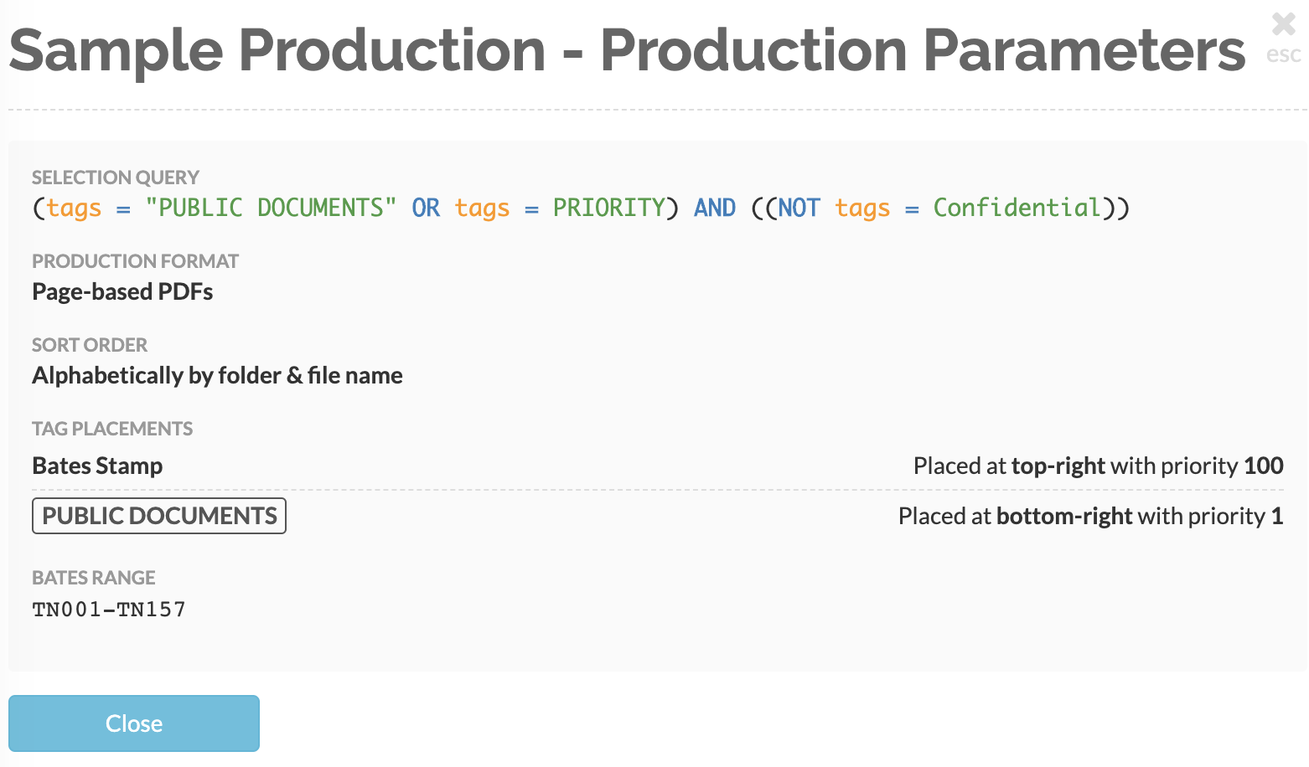Click the TAG PLACEMENTS section header
Image resolution: width=1309 pixels, height=767 pixels.
(x=112, y=429)
